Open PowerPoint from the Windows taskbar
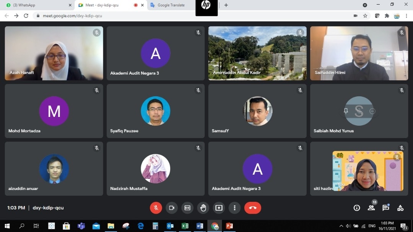Image resolution: width=413 pixels, height=232 pixels. tap(229, 226)
